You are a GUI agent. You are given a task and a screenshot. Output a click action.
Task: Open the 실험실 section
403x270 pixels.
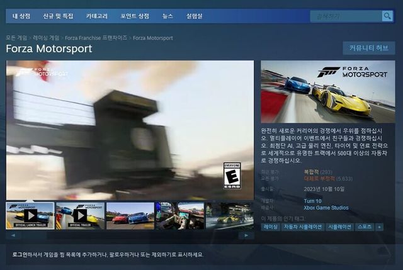[x=195, y=16]
